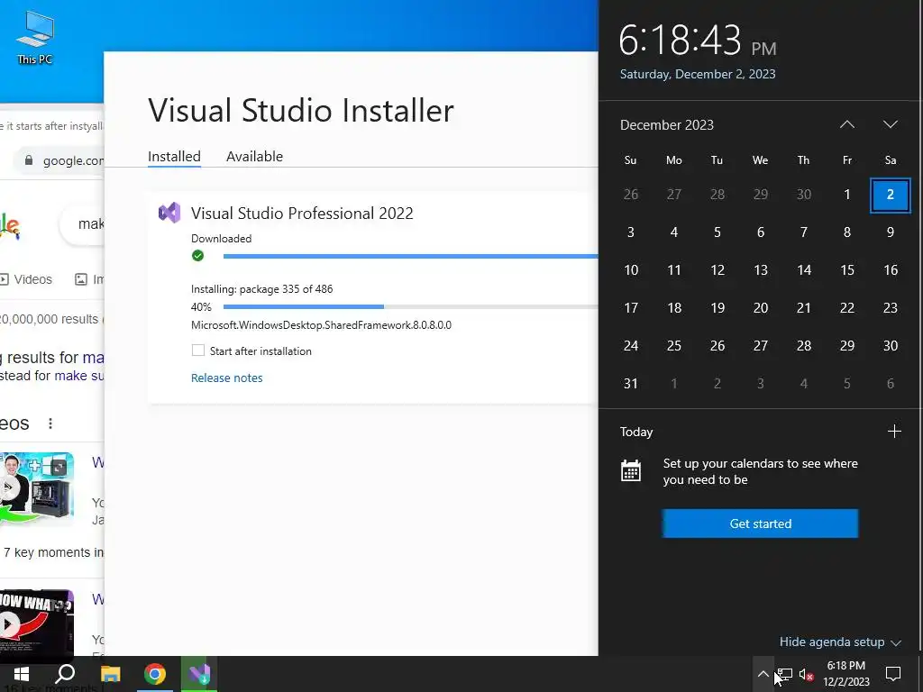Open the notification center icon

point(893,674)
